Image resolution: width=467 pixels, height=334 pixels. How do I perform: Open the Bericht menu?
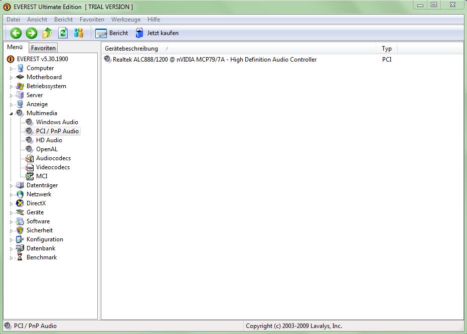click(63, 20)
